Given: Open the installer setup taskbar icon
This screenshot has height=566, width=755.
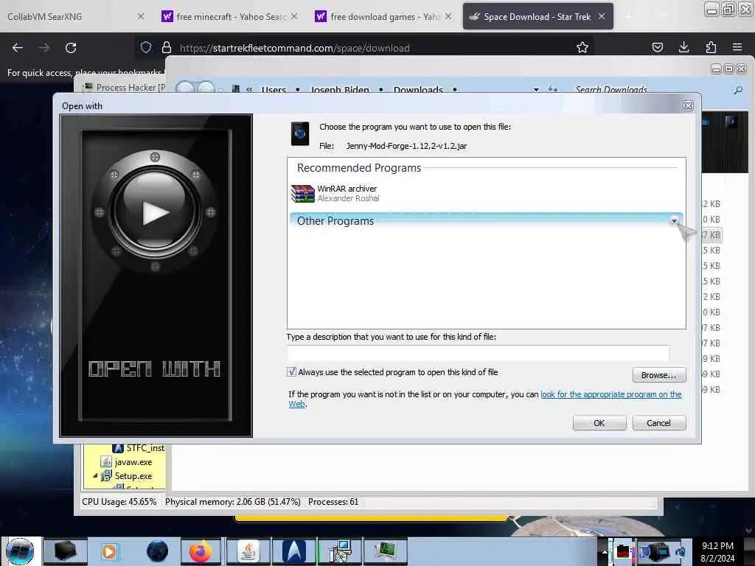Looking at the screenshot, I should click(339, 551).
